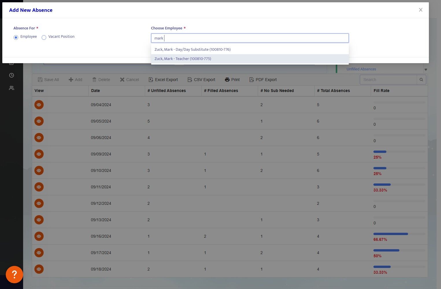Click the Save All toolbar button
Image resolution: width=441 pixels, height=289 pixels.
(x=49, y=80)
